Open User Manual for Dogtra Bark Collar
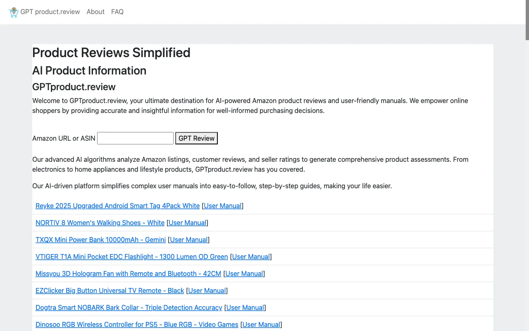 point(245,307)
